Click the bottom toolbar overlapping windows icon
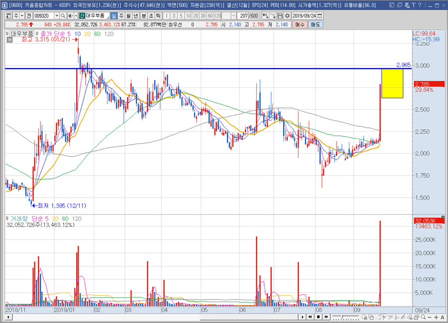Image resolution: width=448 pixels, height=323 pixels. 371,317
